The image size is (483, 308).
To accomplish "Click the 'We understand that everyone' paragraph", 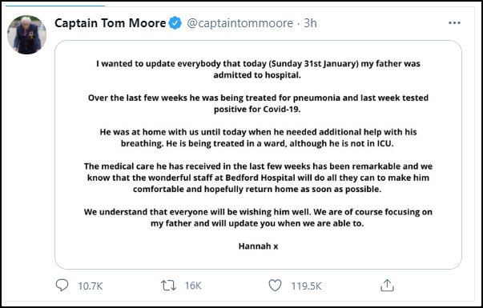I will point(258,218).
